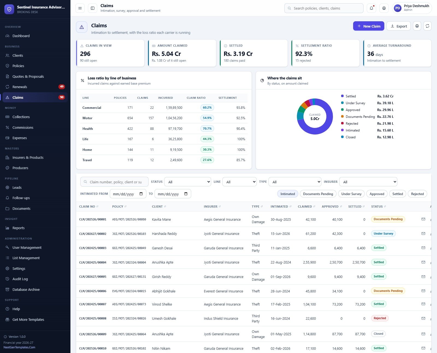Image resolution: width=437 pixels, height=353 pixels.
Task: Click the Export button
Action: coord(398,26)
